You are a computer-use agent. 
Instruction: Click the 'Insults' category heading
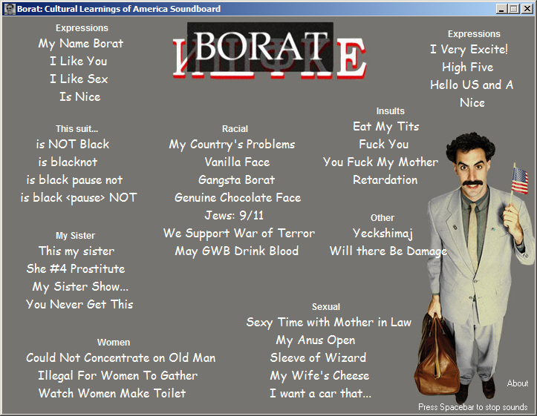(x=391, y=111)
